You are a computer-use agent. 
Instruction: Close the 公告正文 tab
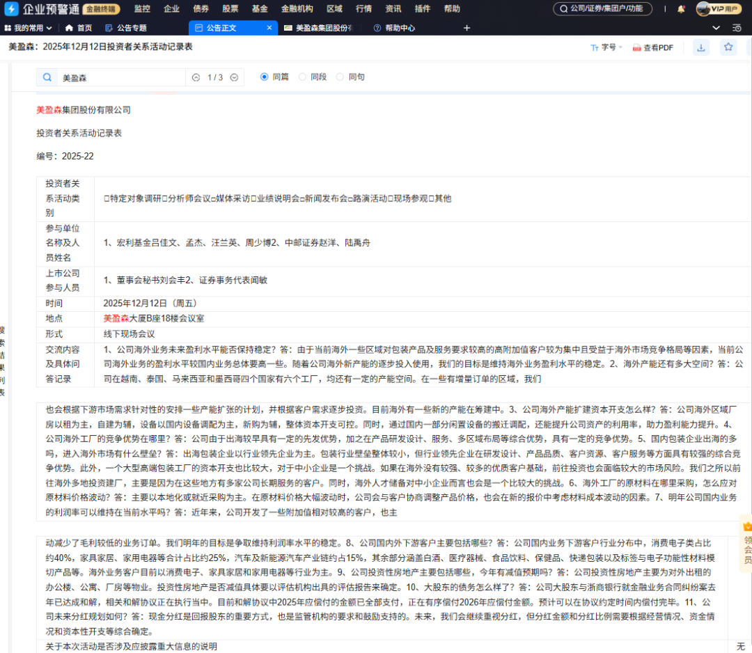270,28
